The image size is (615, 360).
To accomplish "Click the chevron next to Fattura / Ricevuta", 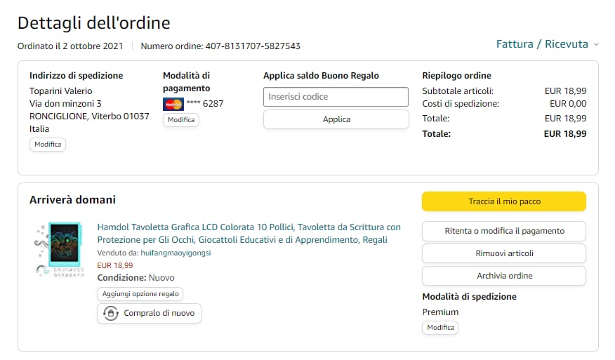I will coord(596,44).
